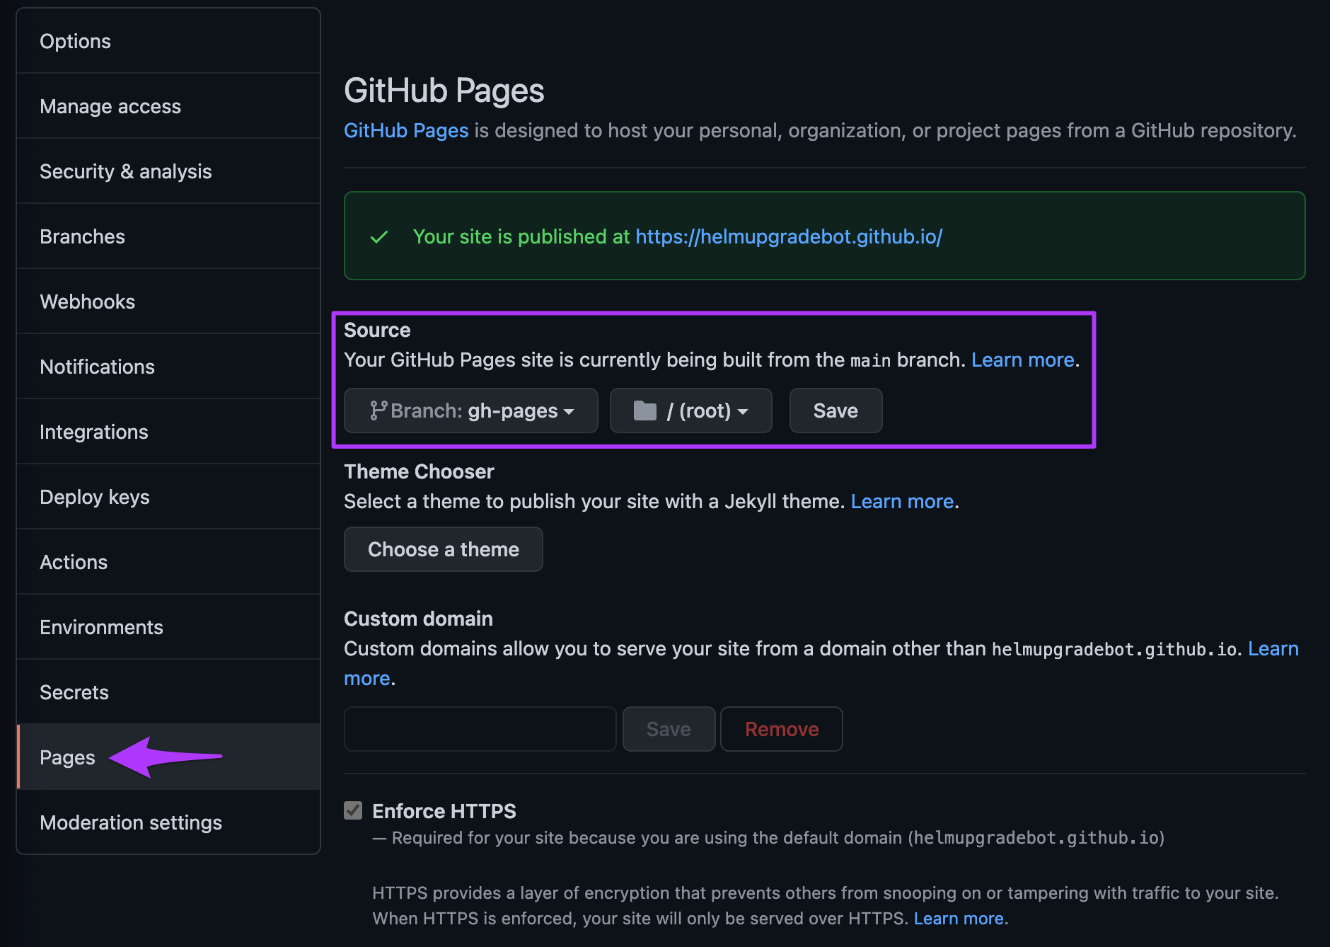Screen dimensions: 1330x947
Task: Click the folder icon in root selector
Action: (x=645, y=411)
